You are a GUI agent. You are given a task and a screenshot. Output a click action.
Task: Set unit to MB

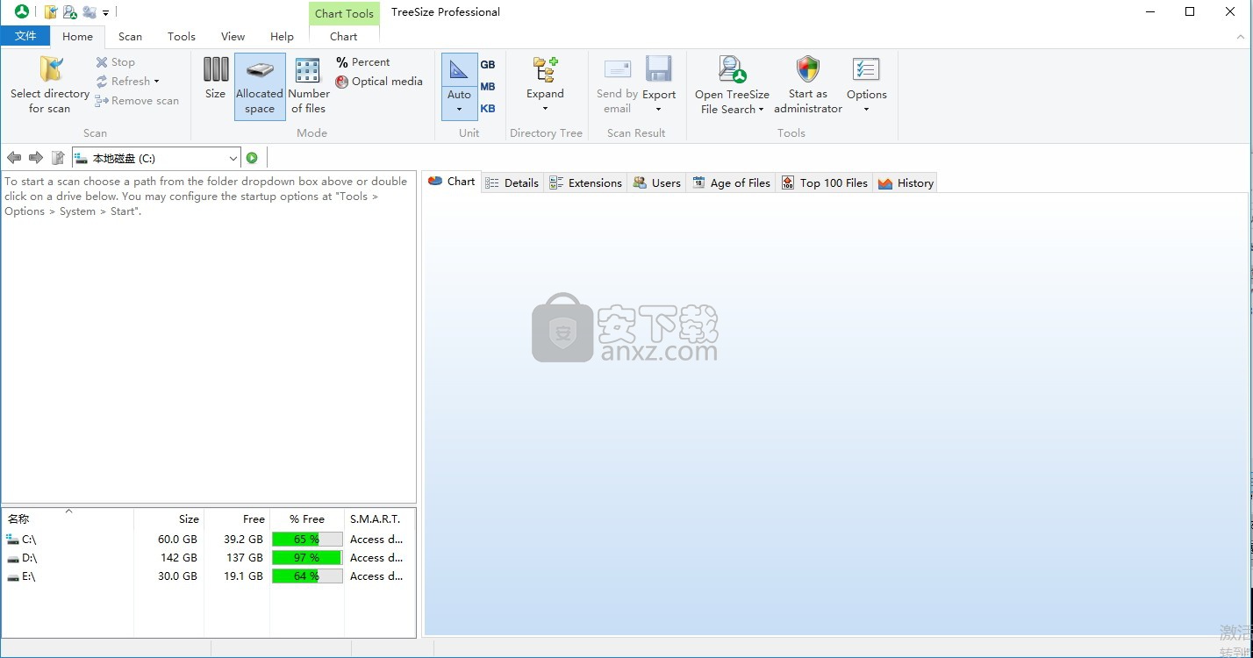[488, 86]
